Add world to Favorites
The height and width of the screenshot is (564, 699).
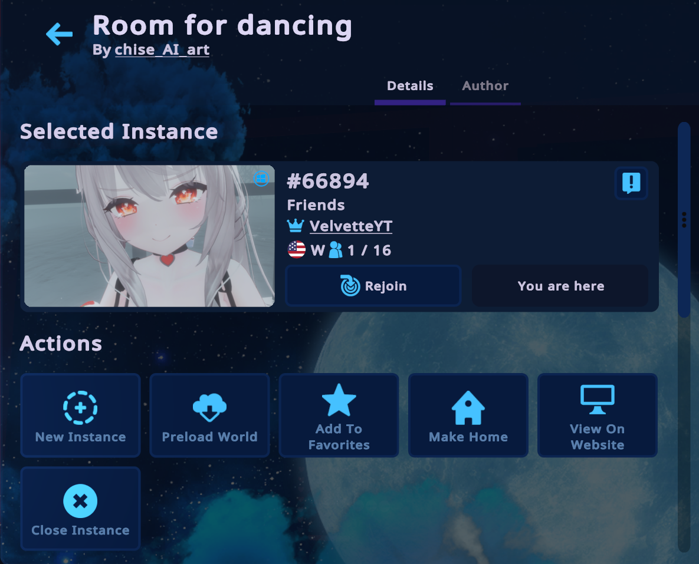pyautogui.click(x=339, y=415)
